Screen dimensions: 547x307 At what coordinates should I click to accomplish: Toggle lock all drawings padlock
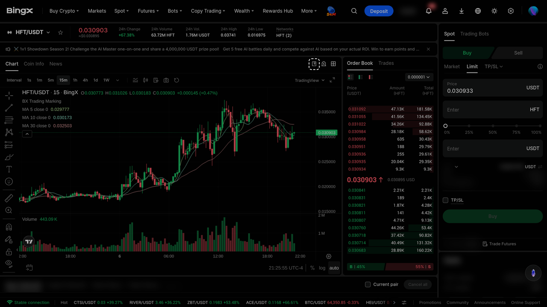(x=9, y=252)
